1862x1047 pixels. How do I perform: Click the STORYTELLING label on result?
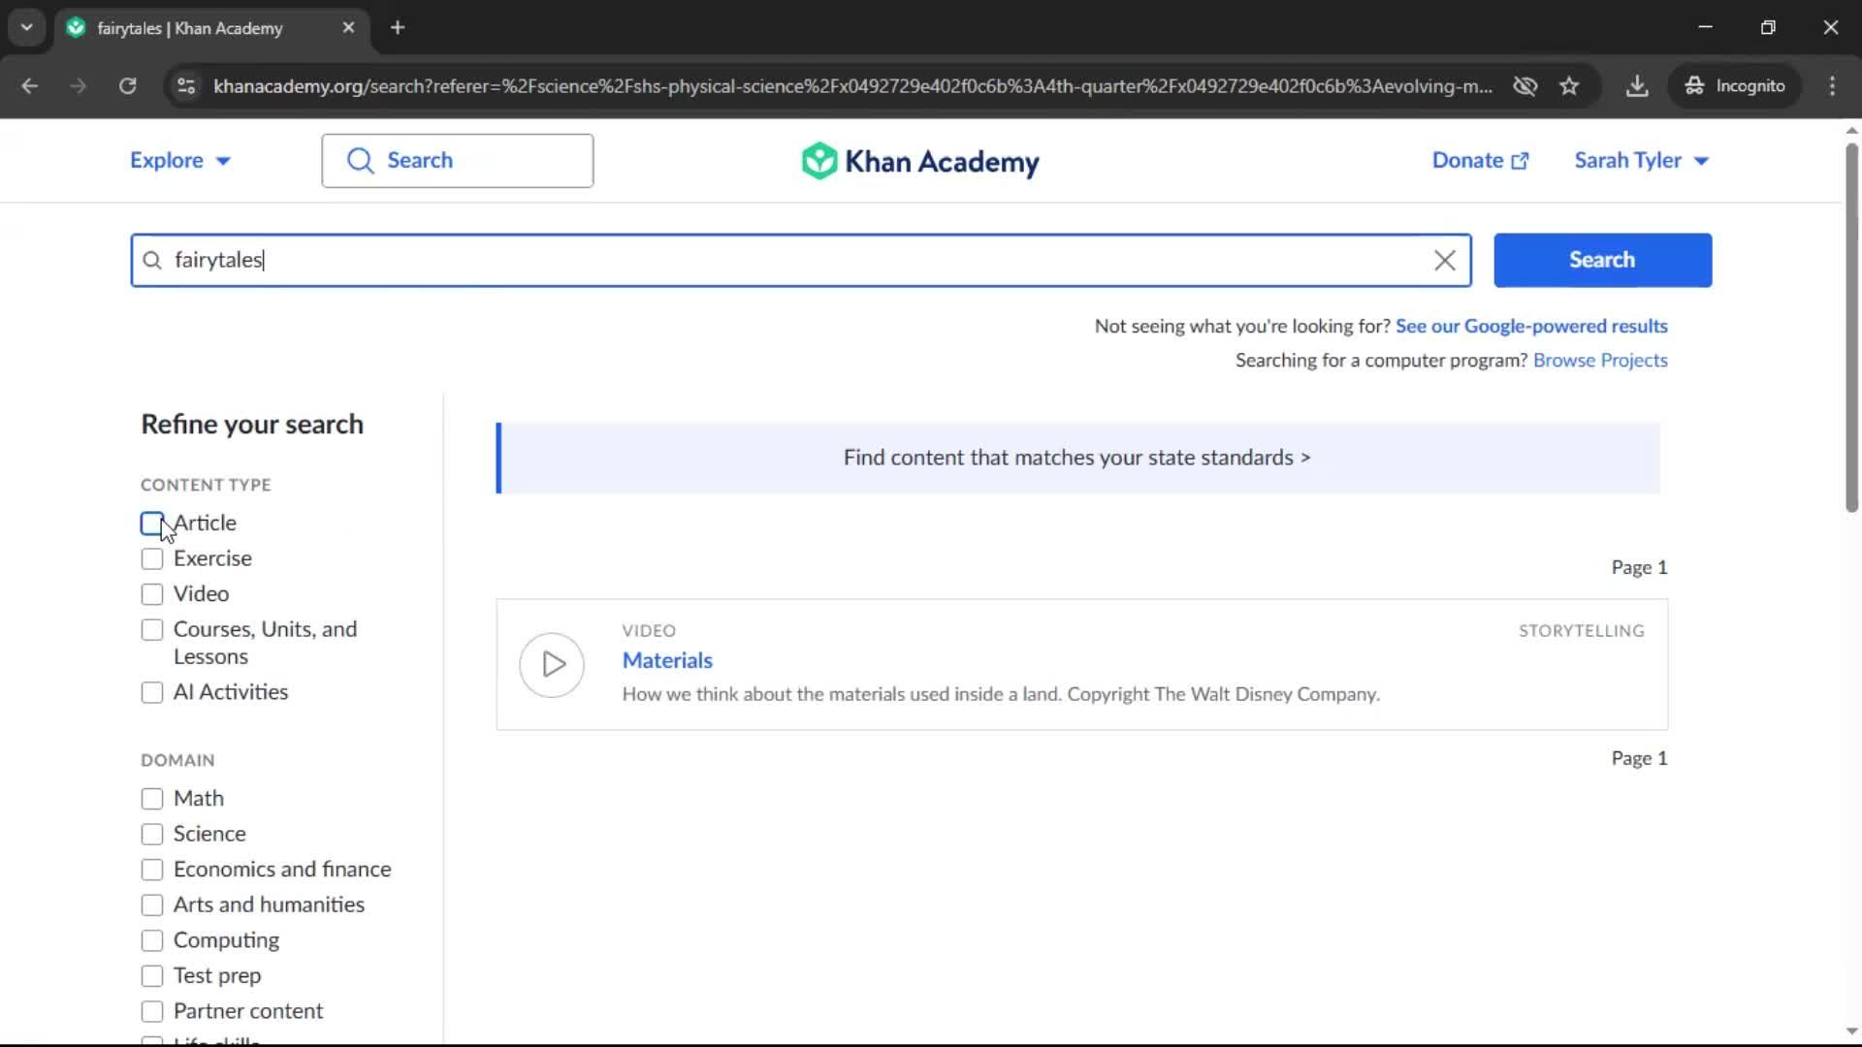point(1581,631)
